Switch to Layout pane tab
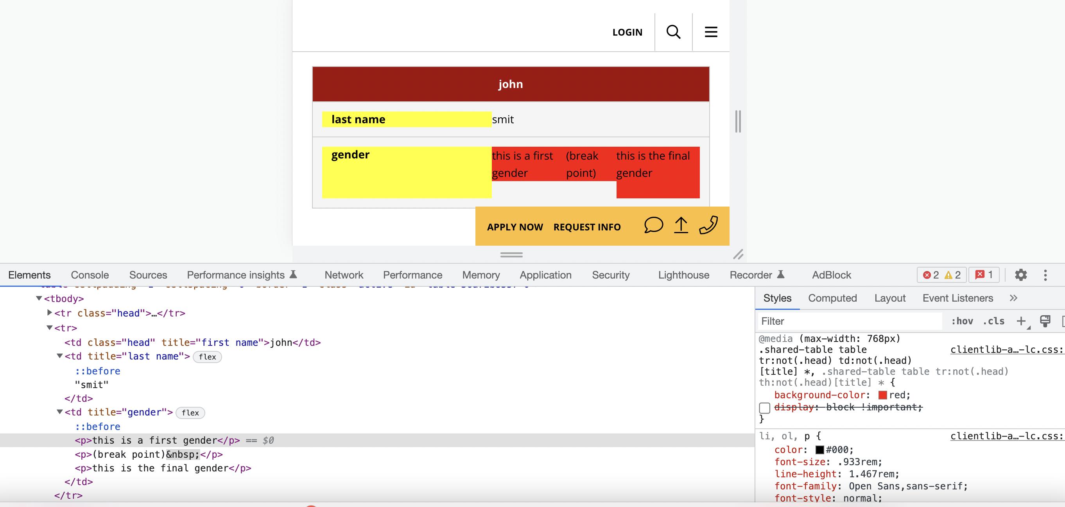 [x=890, y=298]
